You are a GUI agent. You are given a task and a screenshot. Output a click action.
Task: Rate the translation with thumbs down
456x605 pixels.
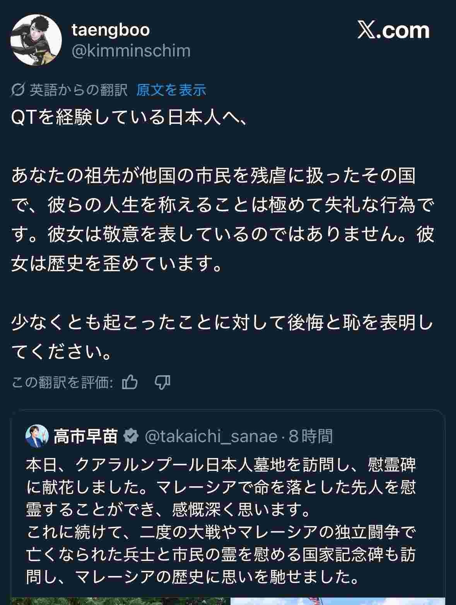[162, 383]
